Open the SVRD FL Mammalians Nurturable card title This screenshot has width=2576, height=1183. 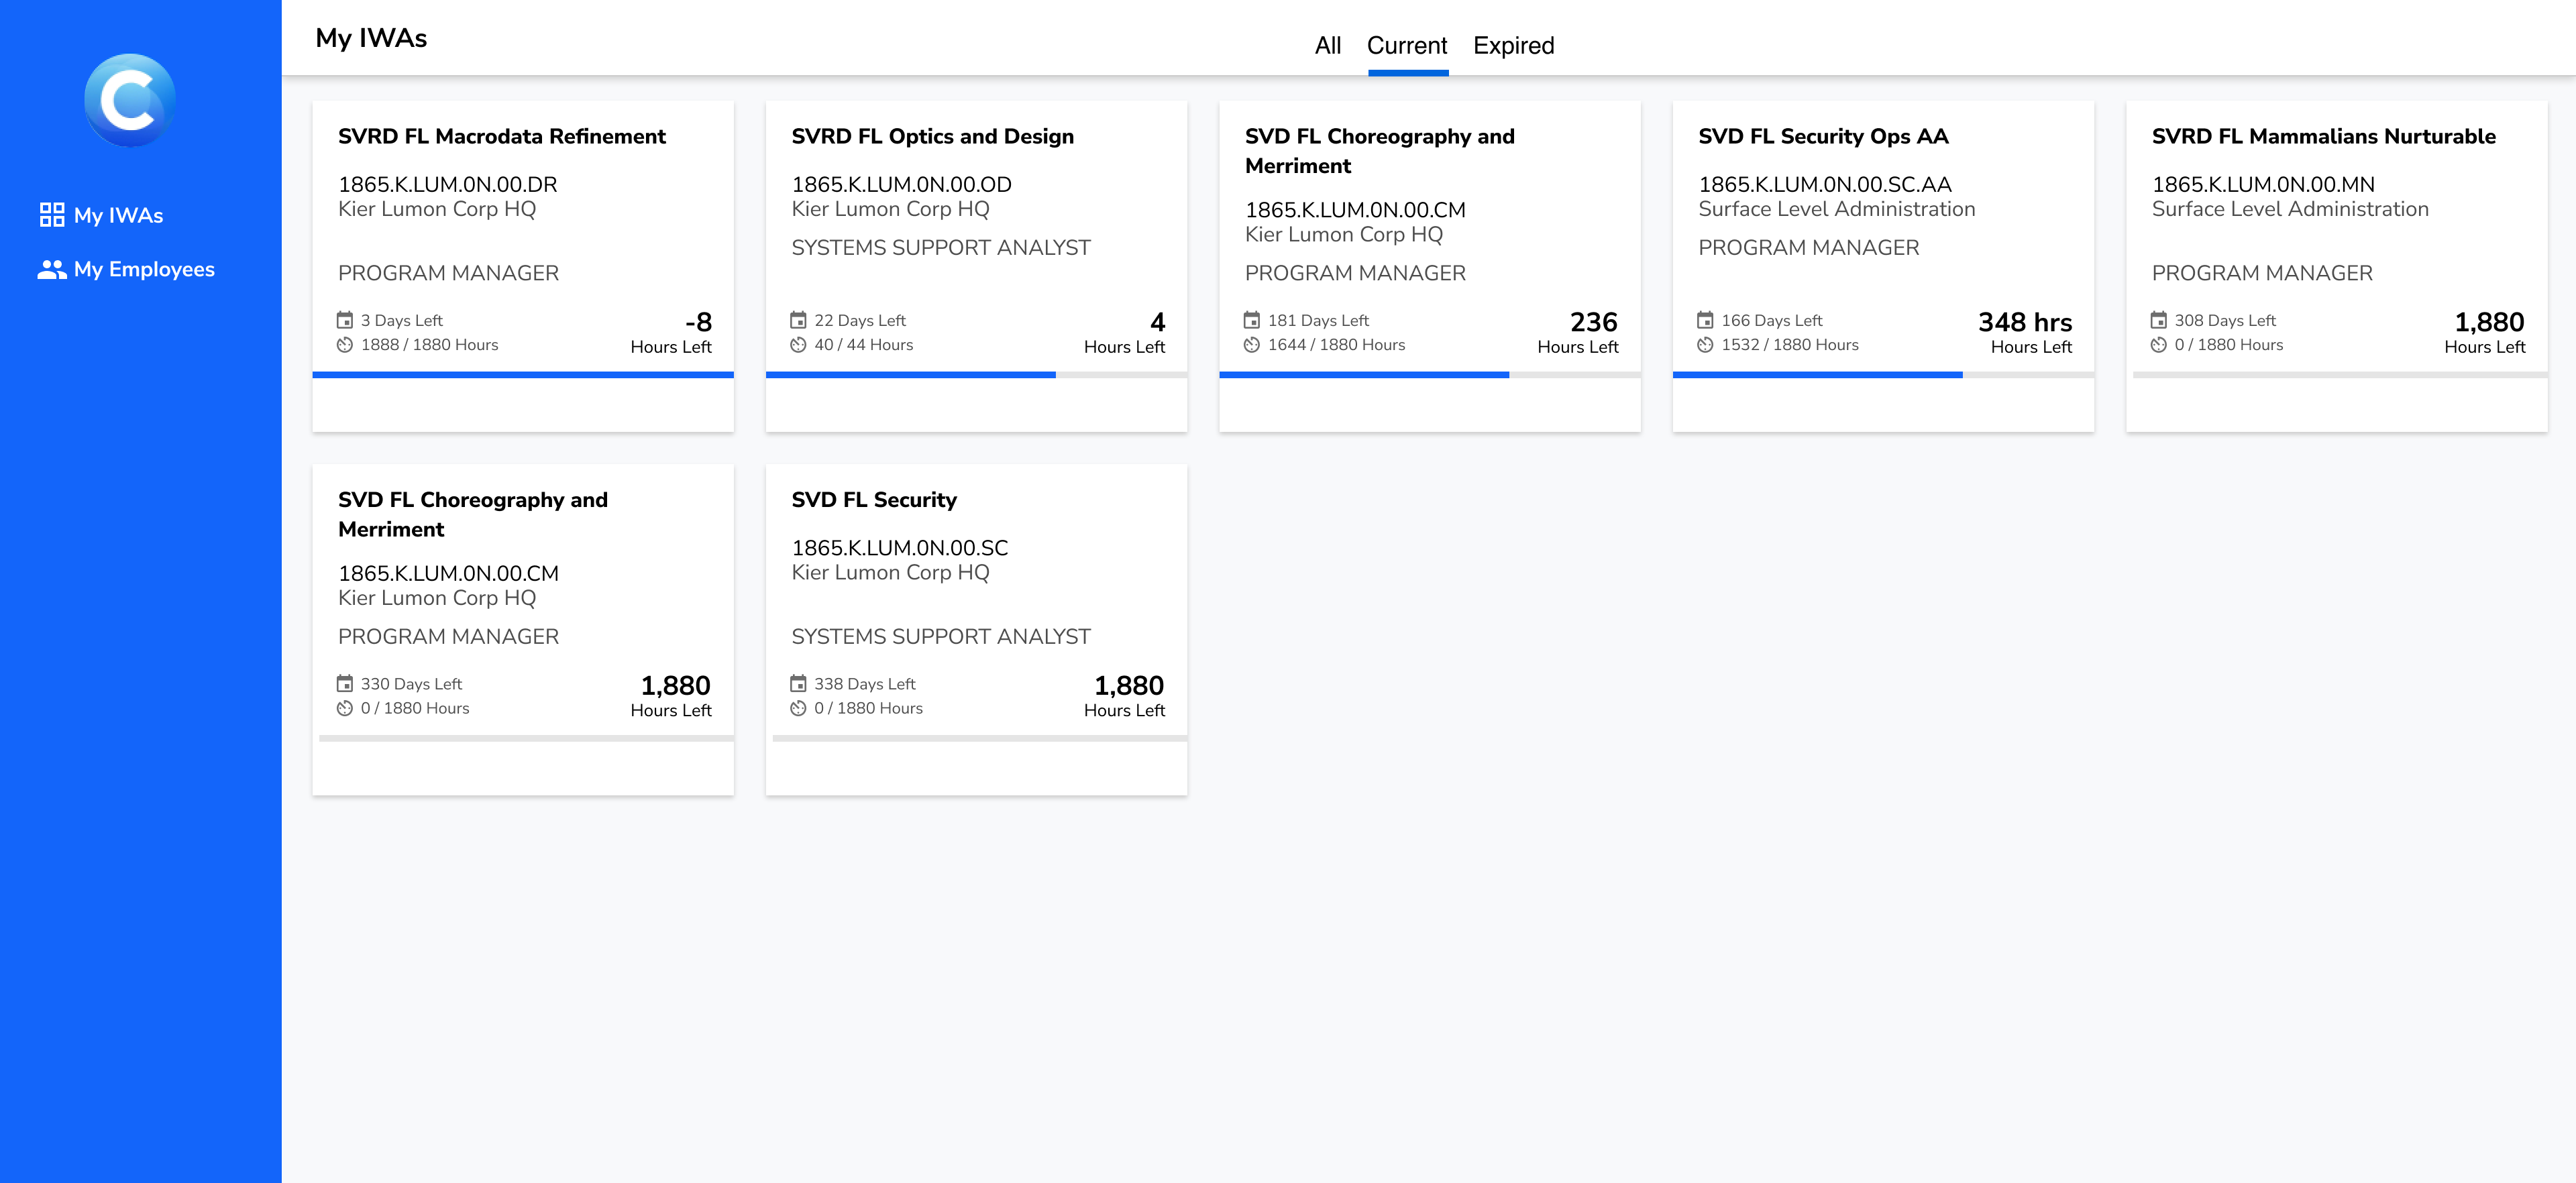click(2323, 137)
